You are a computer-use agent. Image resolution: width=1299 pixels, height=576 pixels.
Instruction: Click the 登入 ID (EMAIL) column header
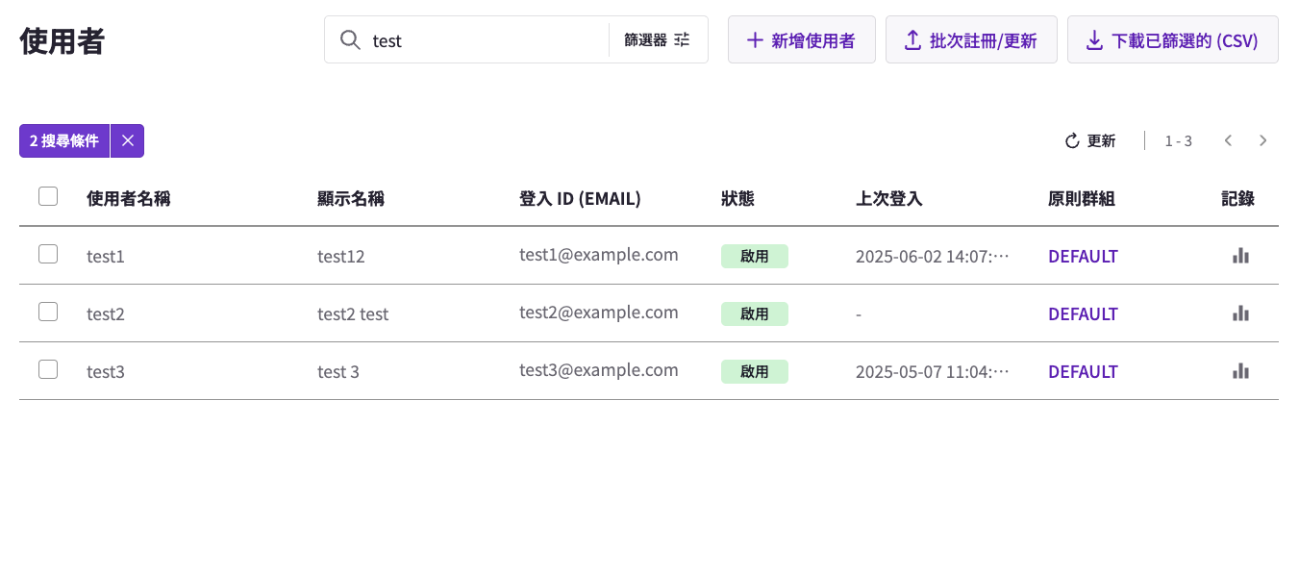pos(580,199)
